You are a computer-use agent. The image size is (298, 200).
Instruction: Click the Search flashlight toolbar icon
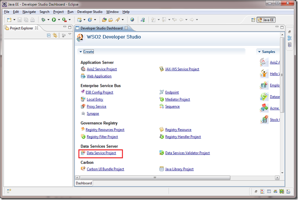tap(117, 19)
